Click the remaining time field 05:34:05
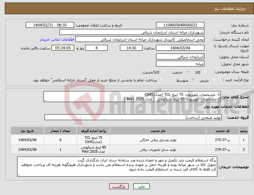Viewport: 254px width, 195px height. pos(63,48)
